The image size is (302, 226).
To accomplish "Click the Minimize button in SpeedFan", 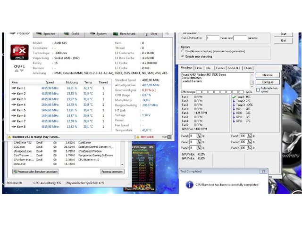I will coord(268,75).
